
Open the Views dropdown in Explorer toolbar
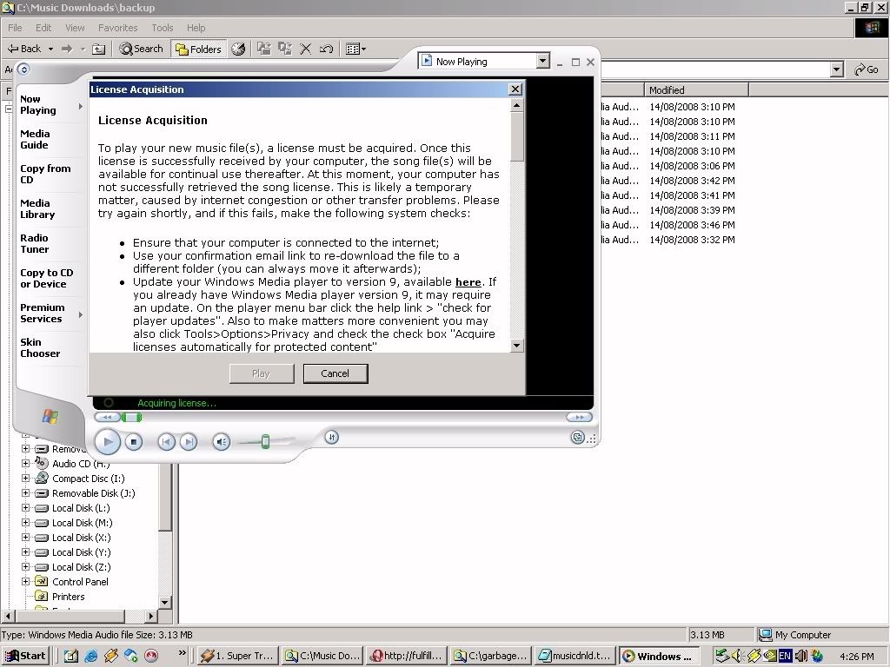point(355,49)
